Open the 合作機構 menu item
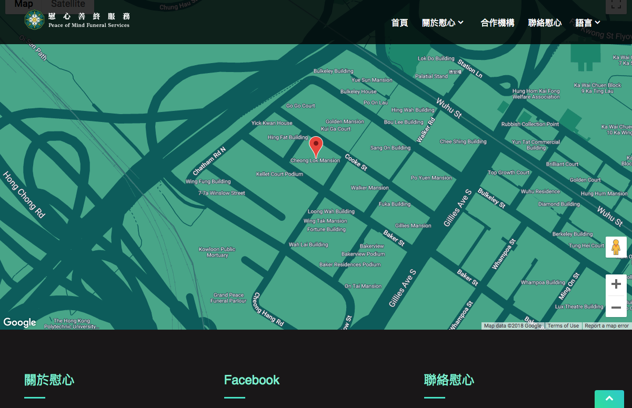 coord(497,23)
